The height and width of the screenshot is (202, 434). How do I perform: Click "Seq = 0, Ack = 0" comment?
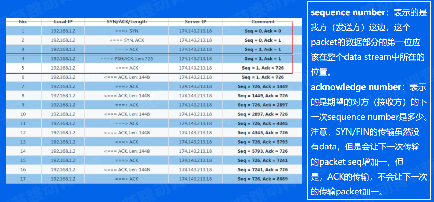[x=263, y=31]
